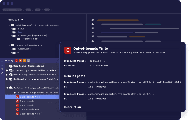Toggle the Low severity filter

(28, 61)
